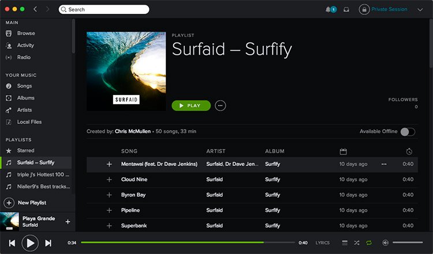Open Private Session account link
This screenshot has width=433, height=254.
(389, 9)
